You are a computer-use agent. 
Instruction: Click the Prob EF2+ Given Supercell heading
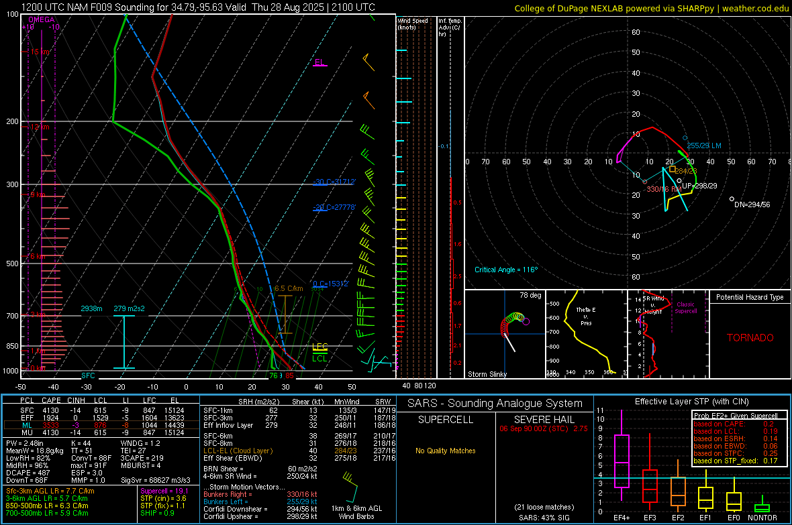pyautogui.click(x=736, y=416)
